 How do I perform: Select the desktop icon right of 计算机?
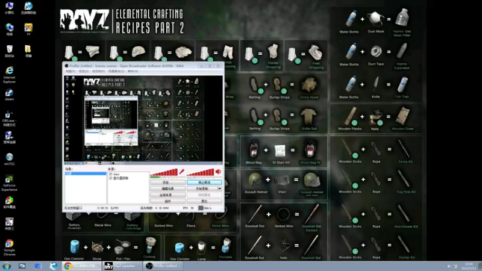tap(28, 8)
